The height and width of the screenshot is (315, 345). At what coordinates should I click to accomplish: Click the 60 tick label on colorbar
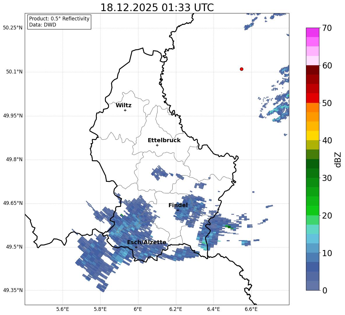327,66
